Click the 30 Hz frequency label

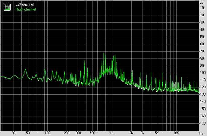pyautogui.click(x=14, y=133)
